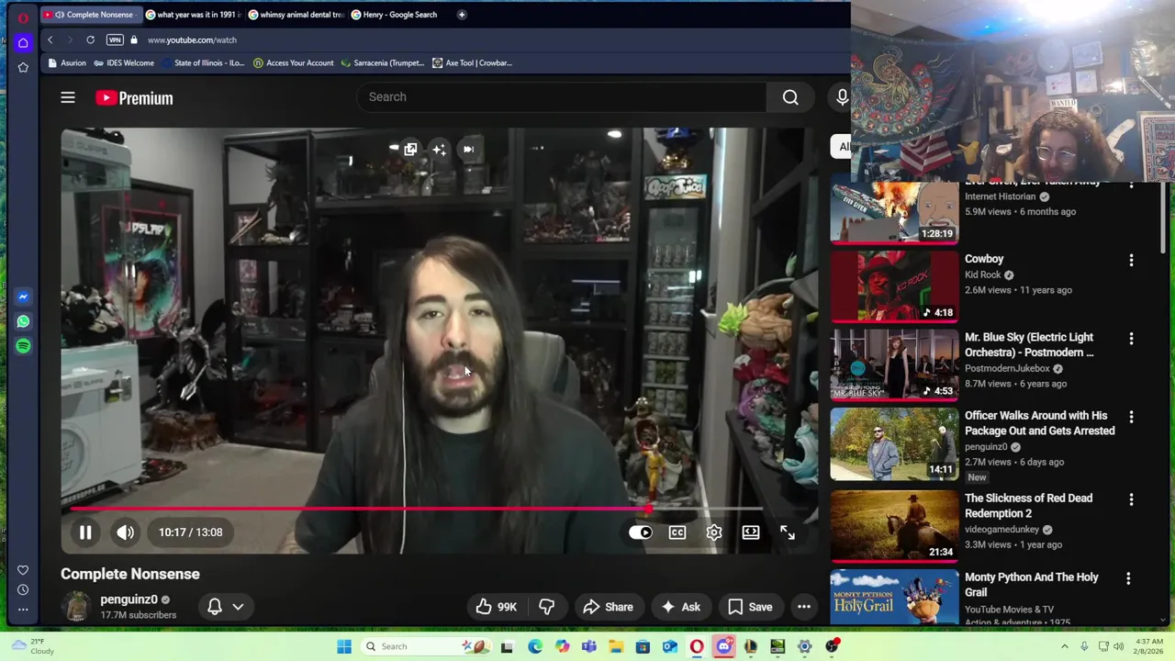Toggle the autoplay switch in player
Image resolution: width=1175 pixels, height=661 pixels.
point(641,532)
